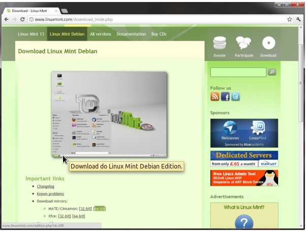
Task: Open the Linux Mint 13 menu item
Action: pyautogui.click(x=31, y=34)
